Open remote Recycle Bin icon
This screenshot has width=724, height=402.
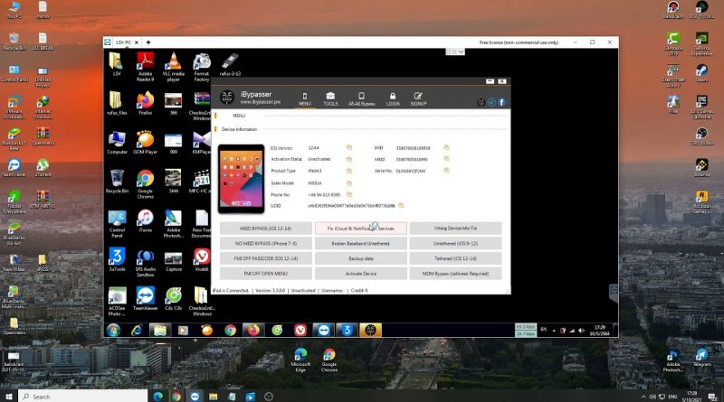pyautogui.click(x=117, y=182)
